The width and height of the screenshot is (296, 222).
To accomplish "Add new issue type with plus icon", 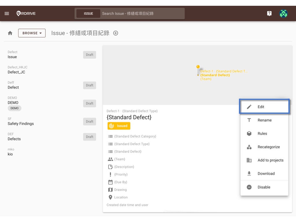I will (116, 33).
